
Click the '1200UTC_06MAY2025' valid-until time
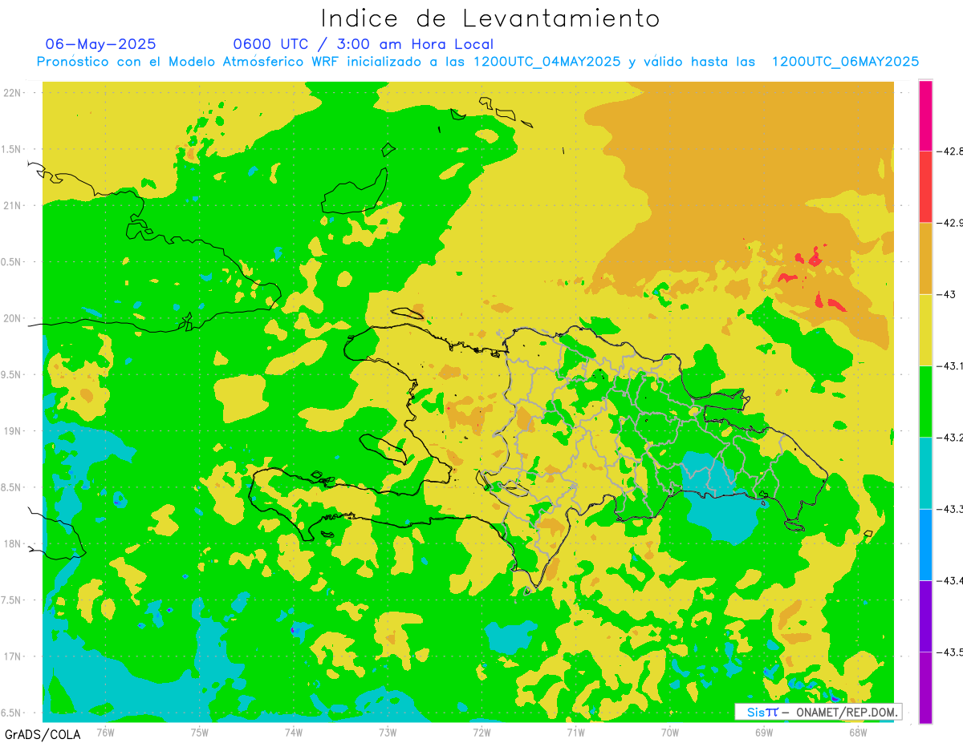[845, 62]
